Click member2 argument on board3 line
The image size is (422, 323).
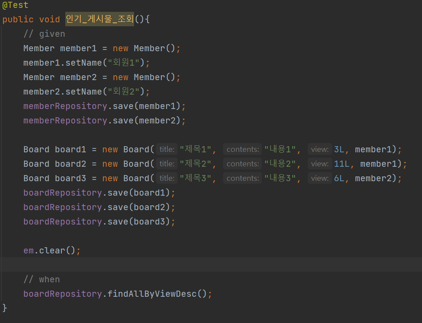click(x=373, y=179)
